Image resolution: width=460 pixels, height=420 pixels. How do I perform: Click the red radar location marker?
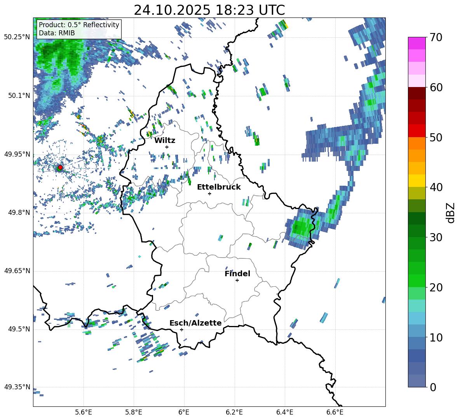click(x=60, y=167)
